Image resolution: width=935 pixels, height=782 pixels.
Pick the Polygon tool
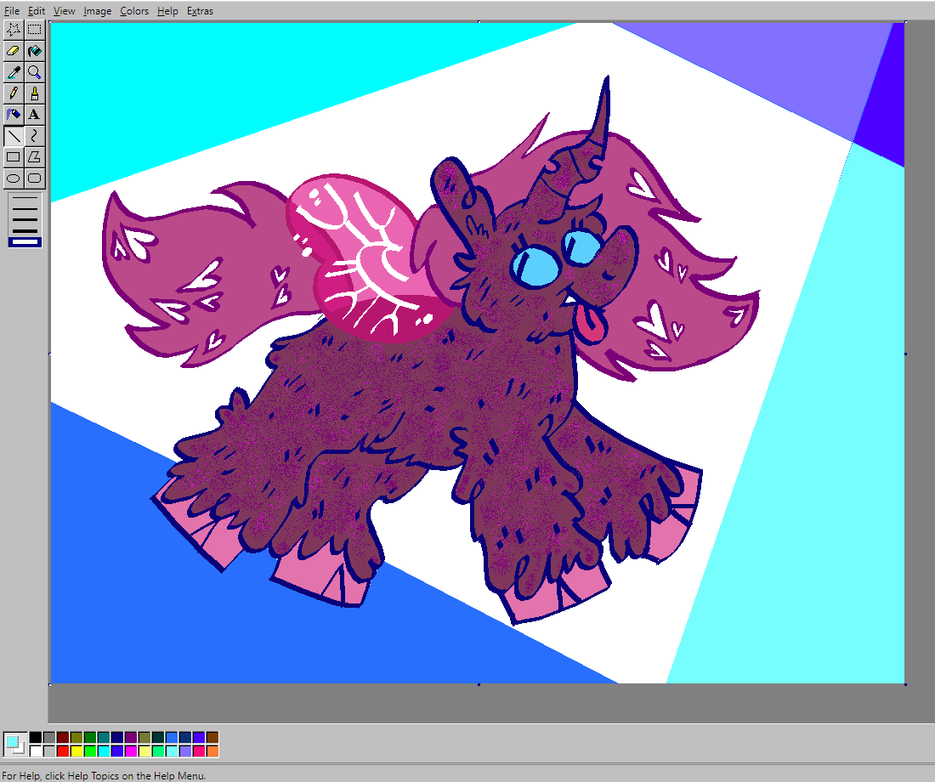(x=35, y=157)
